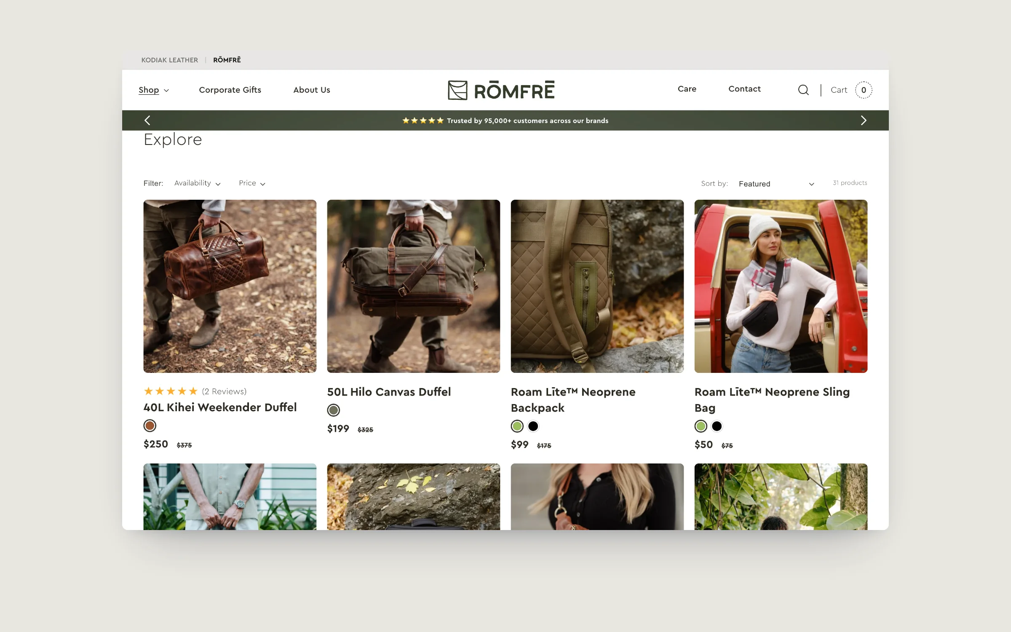1011x632 pixels.
Task: Open the Cart link
Action: point(839,90)
